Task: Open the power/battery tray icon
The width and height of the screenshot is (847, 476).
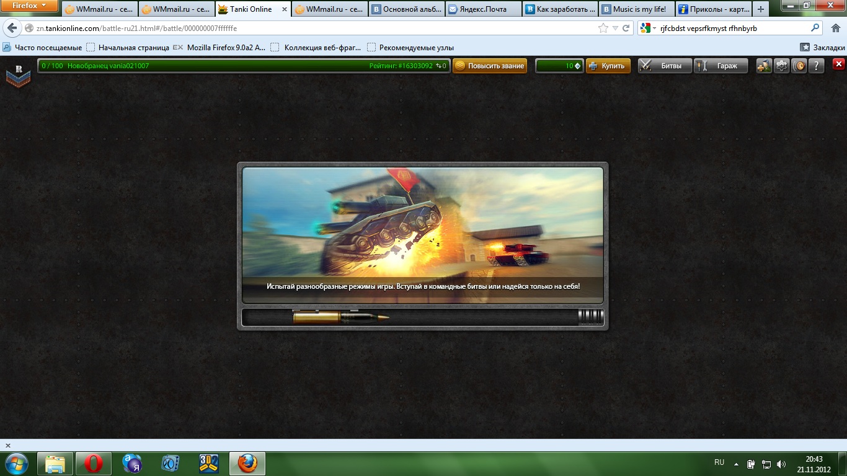Action: pyautogui.click(x=751, y=464)
